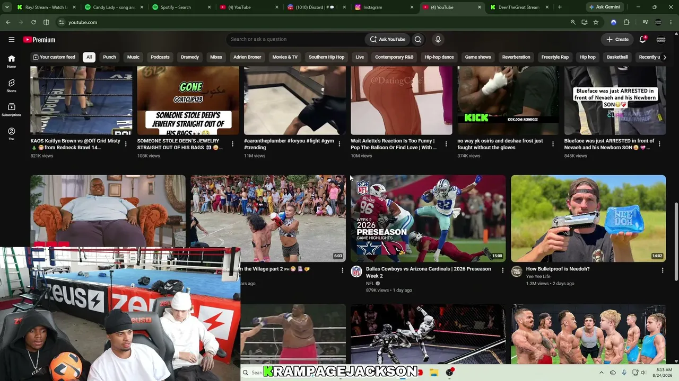Image resolution: width=679 pixels, height=381 pixels.
Task: Open the You section in sidebar
Action: (x=11, y=134)
